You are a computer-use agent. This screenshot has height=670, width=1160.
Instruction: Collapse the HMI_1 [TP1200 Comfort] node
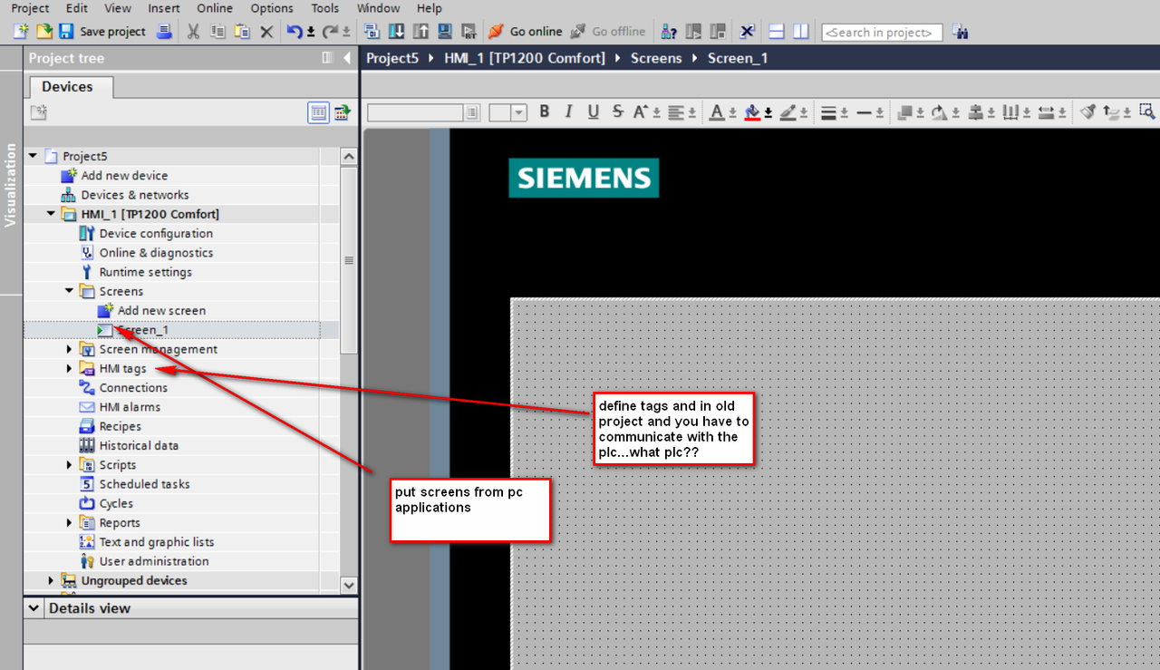pos(51,214)
